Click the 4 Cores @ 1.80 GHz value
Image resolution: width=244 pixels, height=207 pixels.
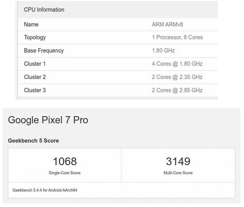click(x=177, y=64)
